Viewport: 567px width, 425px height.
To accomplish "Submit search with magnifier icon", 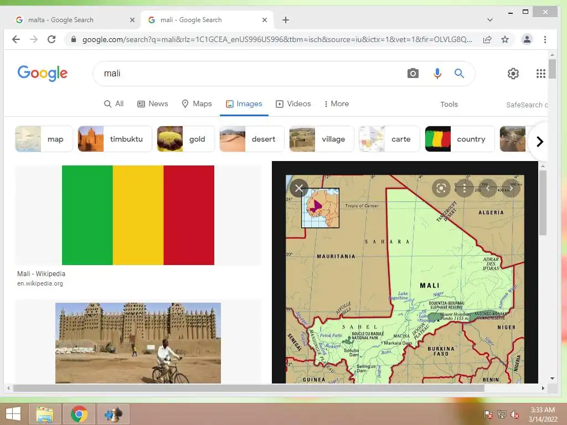I will click(459, 74).
